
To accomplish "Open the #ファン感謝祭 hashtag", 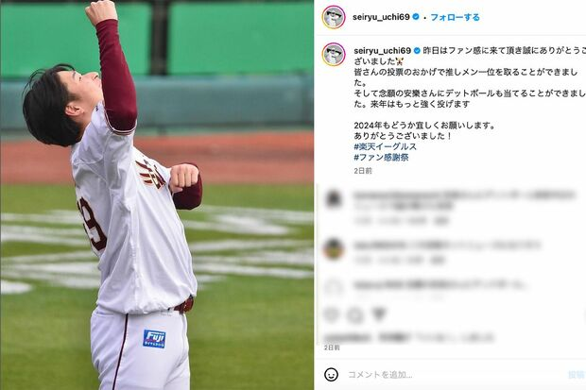I will 381,158.
